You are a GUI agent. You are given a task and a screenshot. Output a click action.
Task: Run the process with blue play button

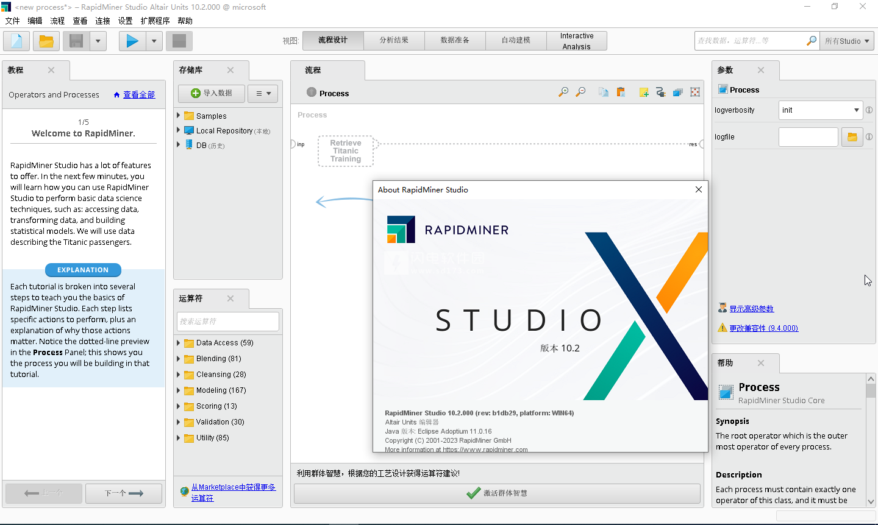[x=132, y=41]
